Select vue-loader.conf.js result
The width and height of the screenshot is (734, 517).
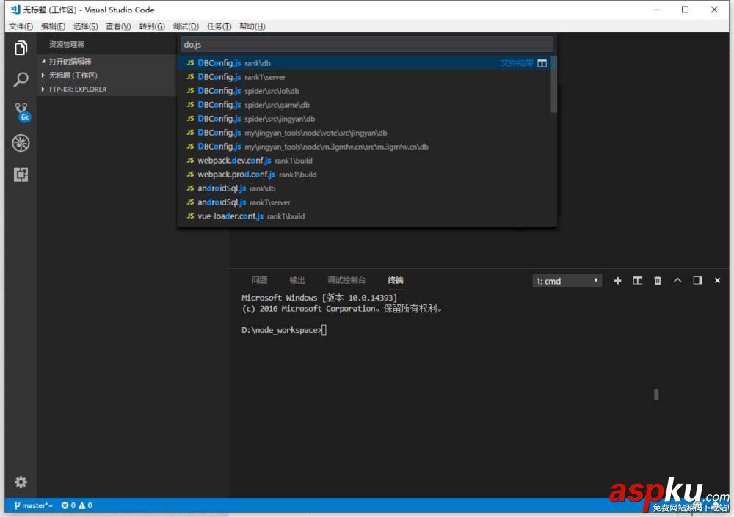click(x=364, y=216)
